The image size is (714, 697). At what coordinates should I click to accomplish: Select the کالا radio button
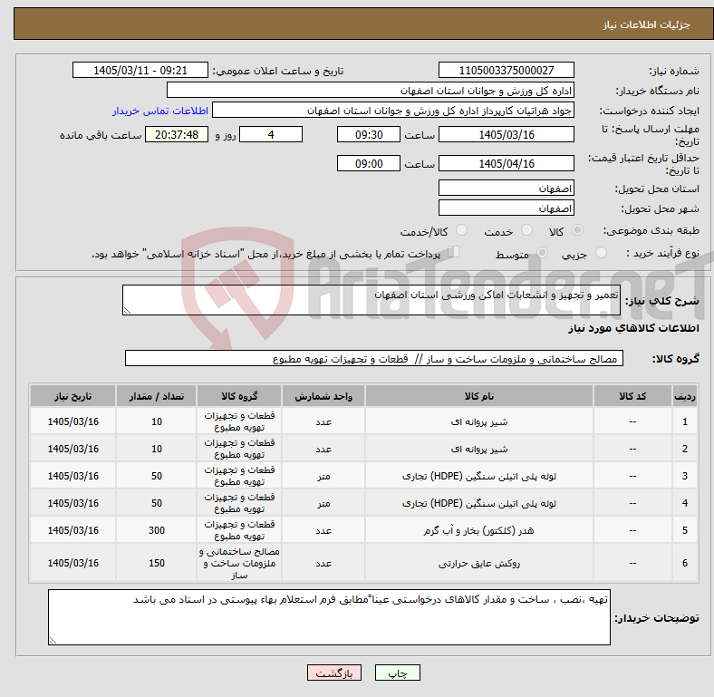tap(577, 230)
